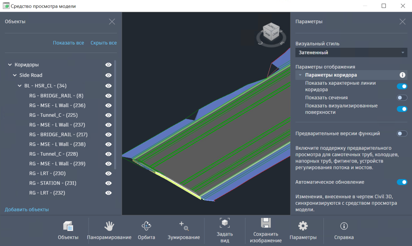This screenshot has width=412, height=246.
Task: Select the Орбита rotation tool
Action: tap(146, 227)
